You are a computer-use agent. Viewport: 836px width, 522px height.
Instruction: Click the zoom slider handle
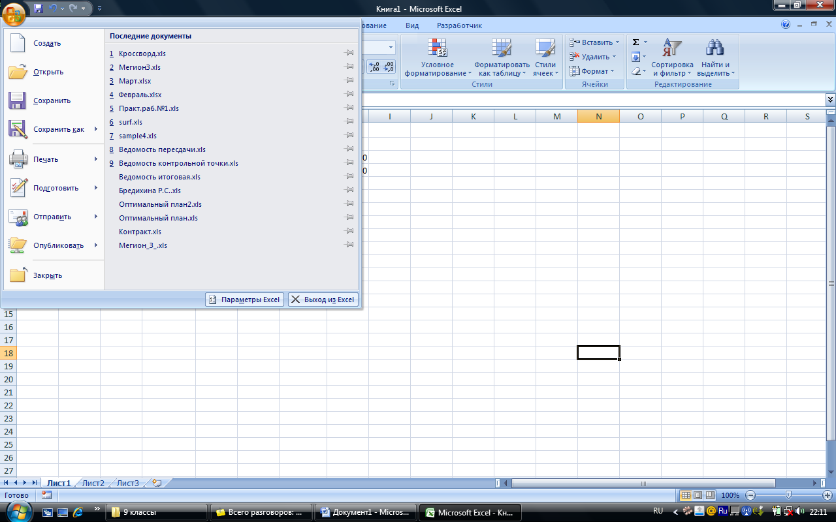pyautogui.click(x=789, y=495)
